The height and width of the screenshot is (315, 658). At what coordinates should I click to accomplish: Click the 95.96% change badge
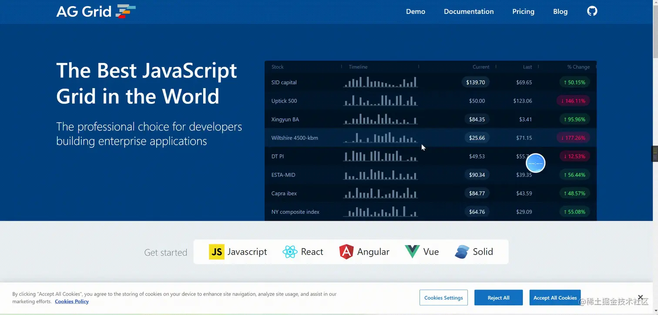574,119
